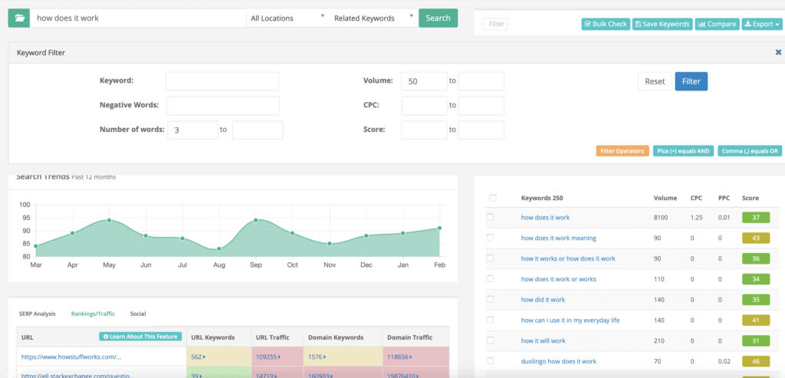785x378 pixels.
Task: Click the CPC minimum field
Action: [x=424, y=106]
